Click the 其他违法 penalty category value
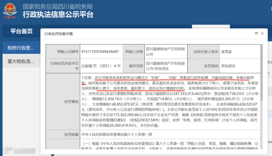Image resolution: width=272 pixels, height=156 pixels. click(228, 66)
